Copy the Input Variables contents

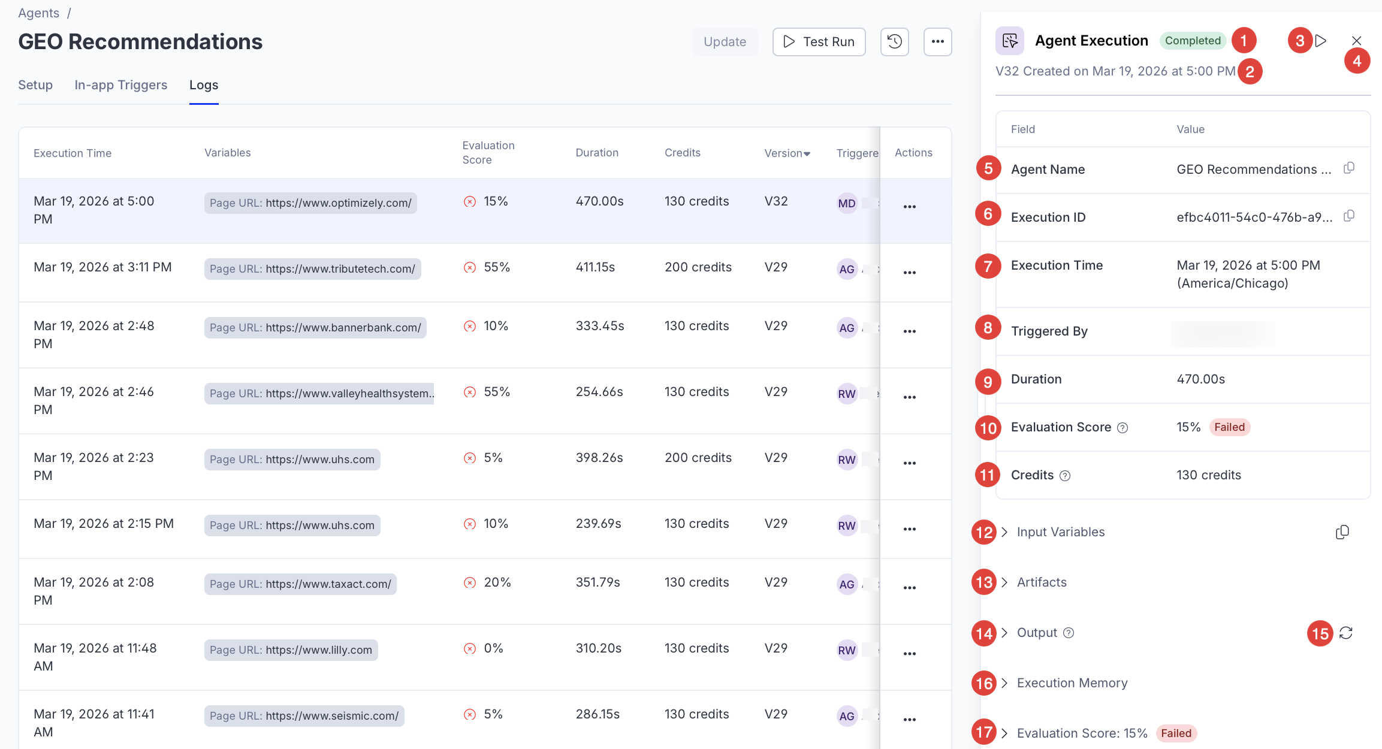pyautogui.click(x=1342, y=532)
